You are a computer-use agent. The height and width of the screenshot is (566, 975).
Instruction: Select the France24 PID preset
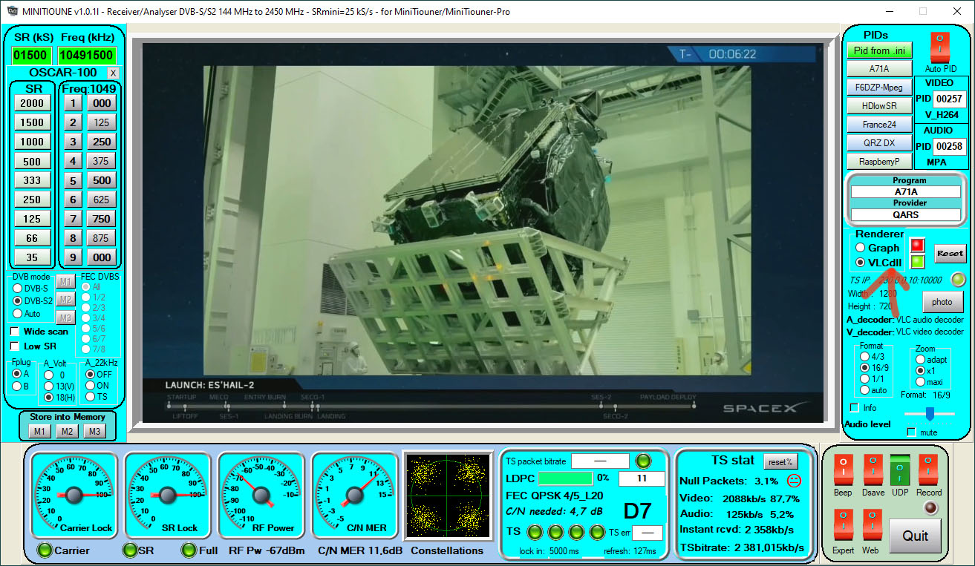[x=879, y=125]
